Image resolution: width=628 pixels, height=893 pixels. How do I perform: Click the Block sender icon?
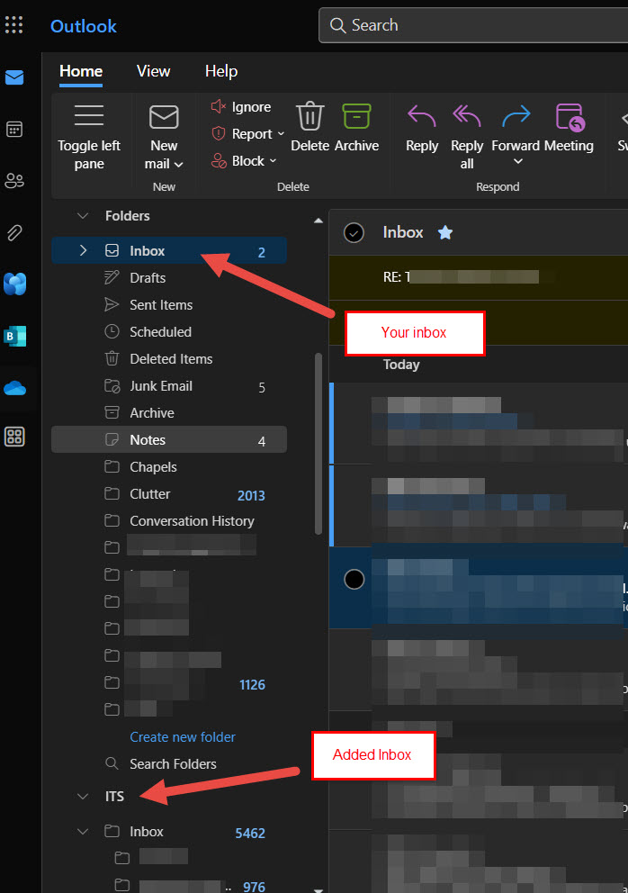coord(219,160)
